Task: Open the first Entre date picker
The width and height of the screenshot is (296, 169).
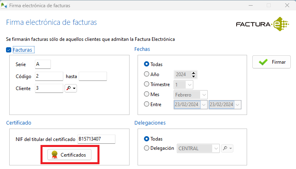Action: point(204,105)
